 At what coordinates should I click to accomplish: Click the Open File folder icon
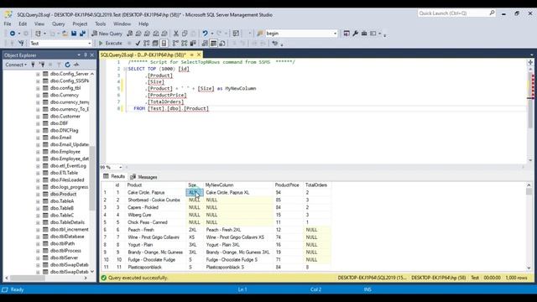tap(65, 34)
